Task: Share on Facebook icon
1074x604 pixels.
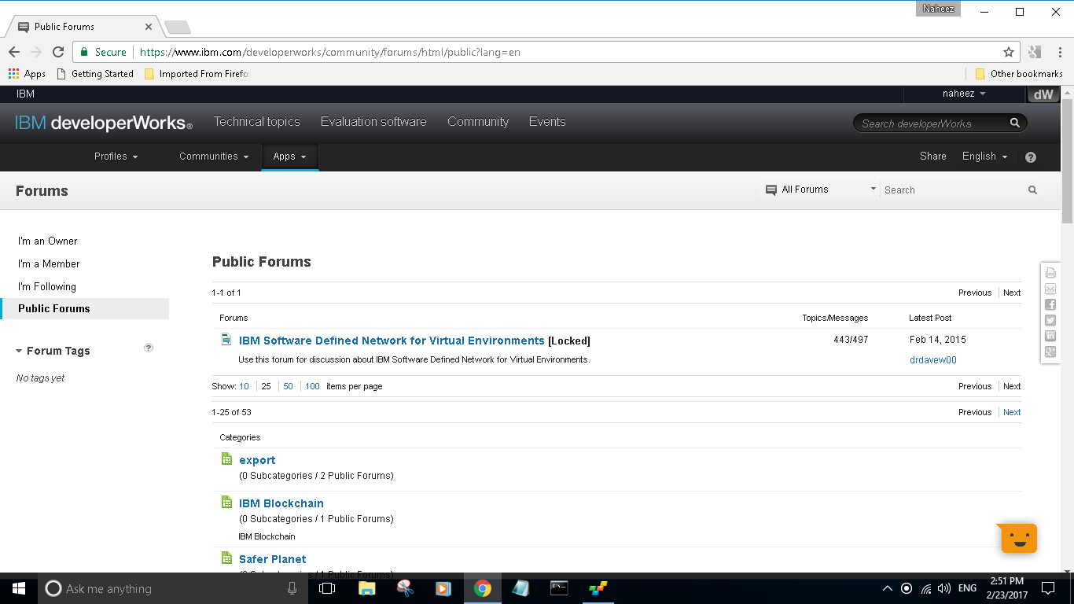Action: tap(1050, 304)
